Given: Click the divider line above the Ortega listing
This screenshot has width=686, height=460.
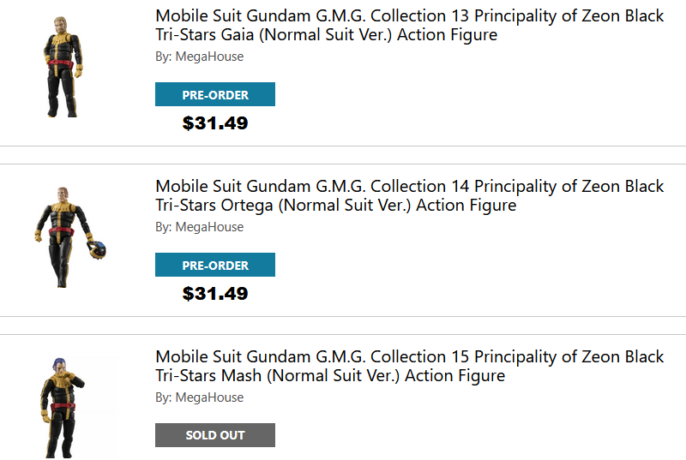Looking at the screenshot, I should click(x=343, y=164).
